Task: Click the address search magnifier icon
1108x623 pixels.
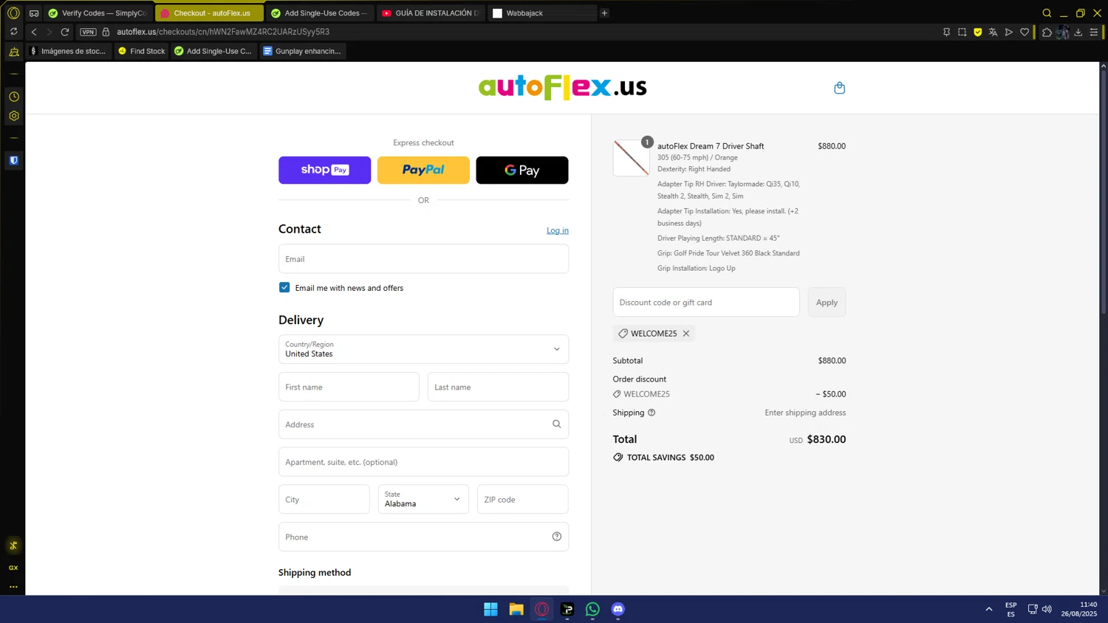Action: tap(556, 424)
